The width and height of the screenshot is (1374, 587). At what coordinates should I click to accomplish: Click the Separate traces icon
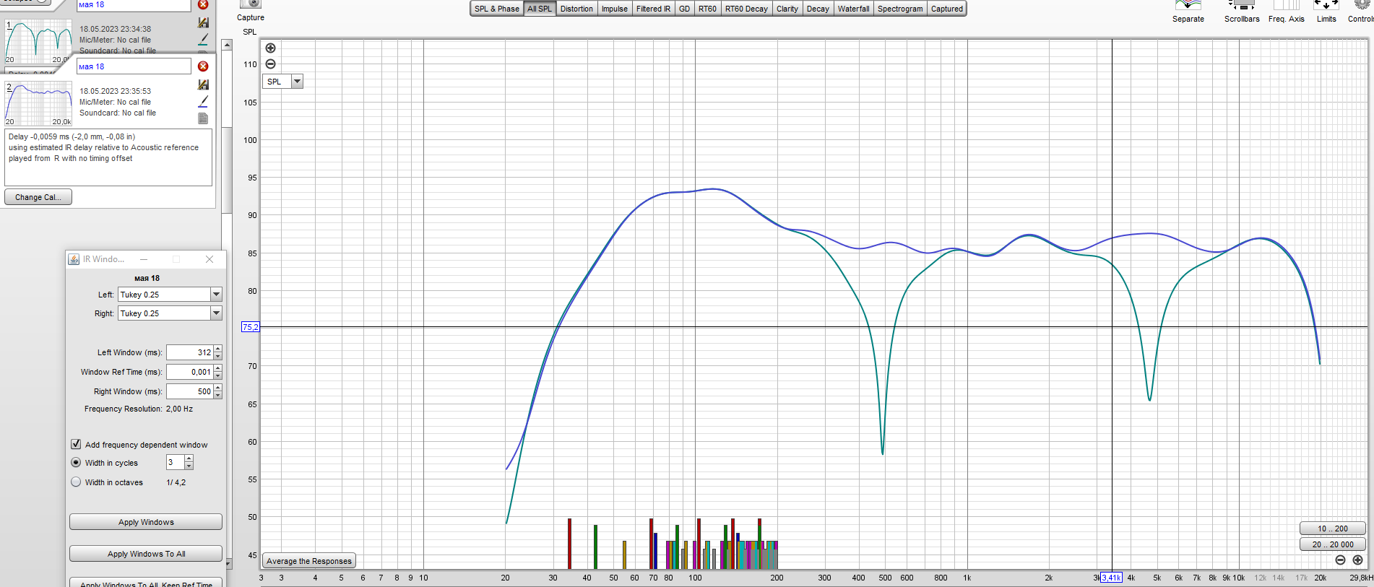(x=1188, y=6)
